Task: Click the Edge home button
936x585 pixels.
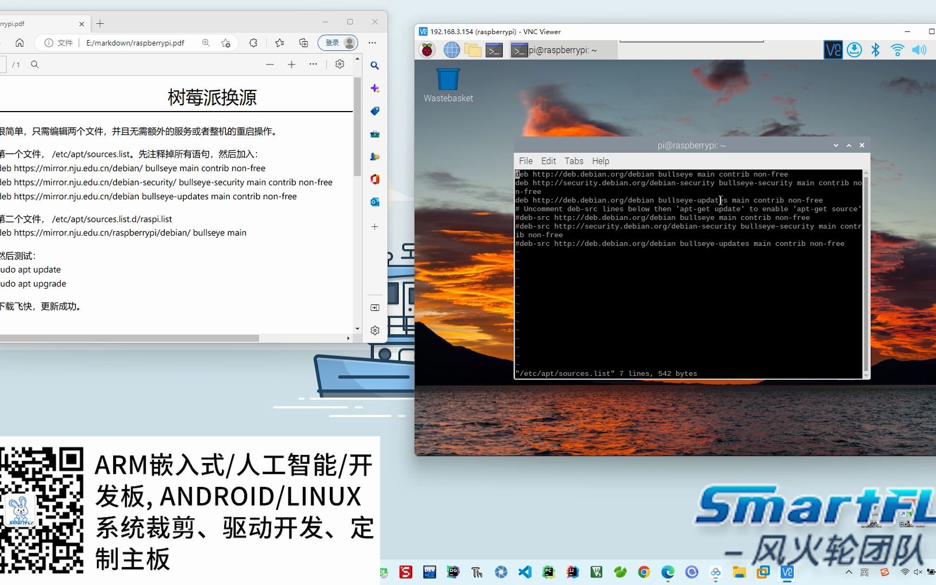Action: coord(19,43)
